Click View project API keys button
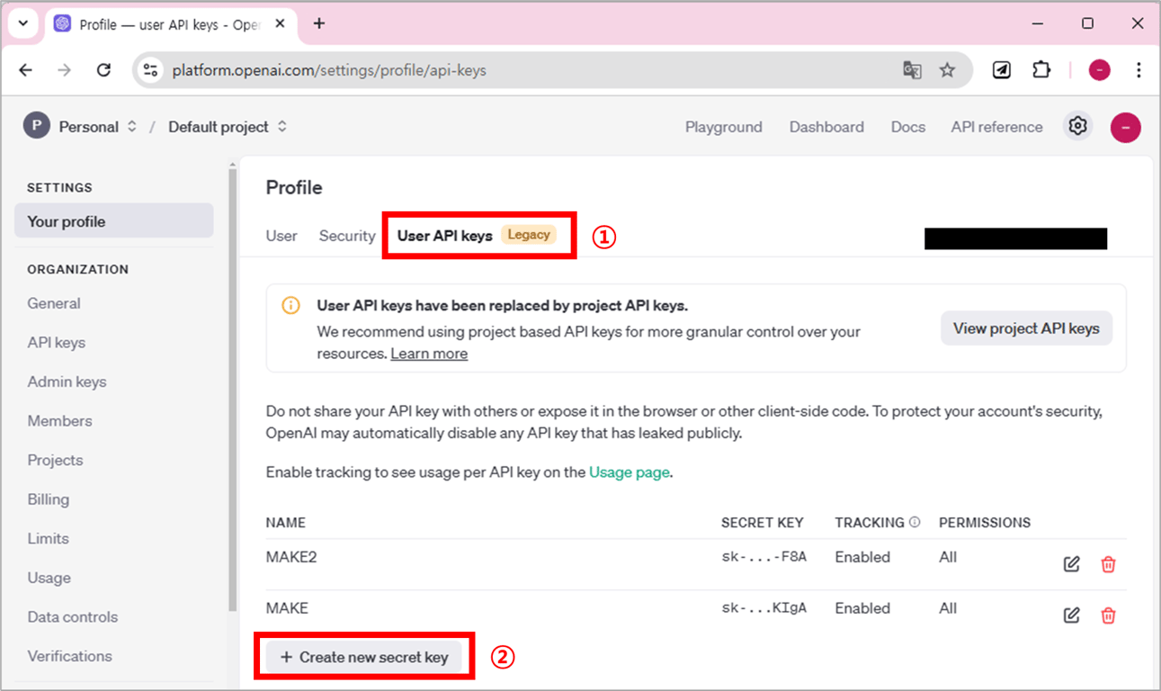 (1026, 328)
